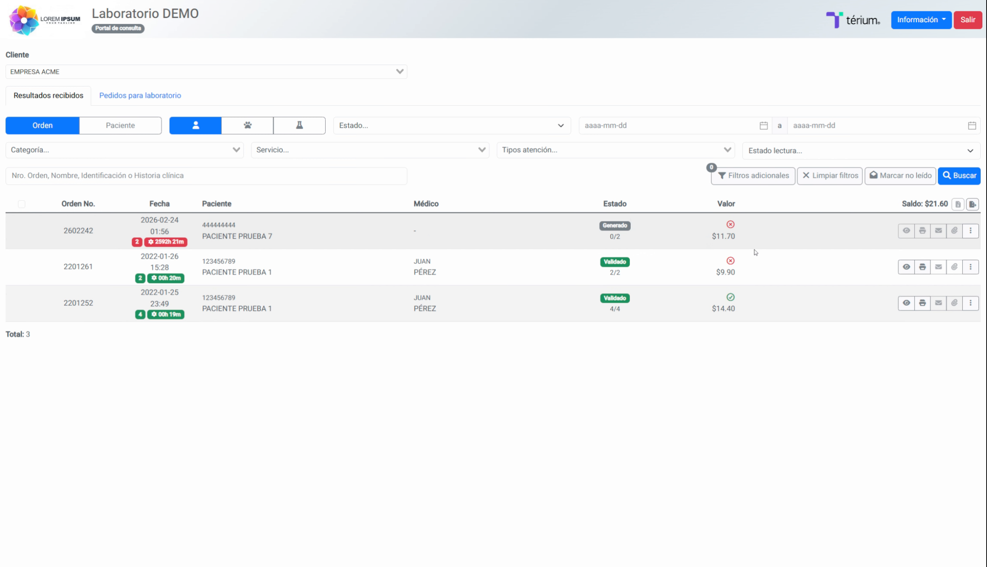Screen dimensions: 987x567
Task: Click the Lorem Ipsum laboratory logo
Action: (x=45, y=20)
